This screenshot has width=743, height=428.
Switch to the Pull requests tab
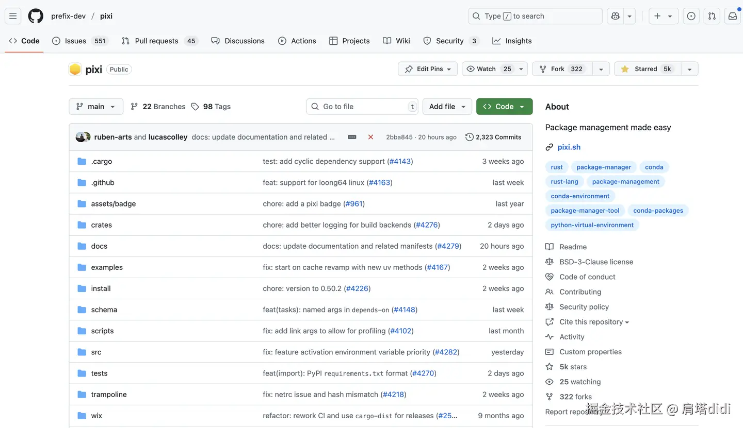pyautogui.click(x=156, y=41)
